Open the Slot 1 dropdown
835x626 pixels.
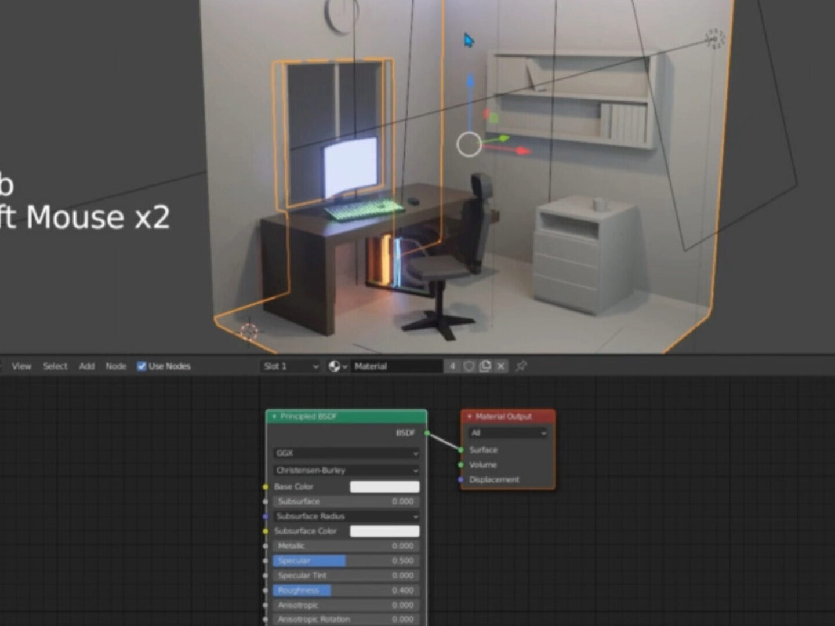click(x=290, y=366)
